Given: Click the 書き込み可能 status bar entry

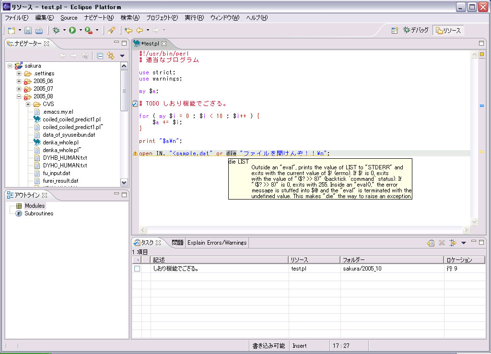Looking at the screenshot, I should [269, 346].
